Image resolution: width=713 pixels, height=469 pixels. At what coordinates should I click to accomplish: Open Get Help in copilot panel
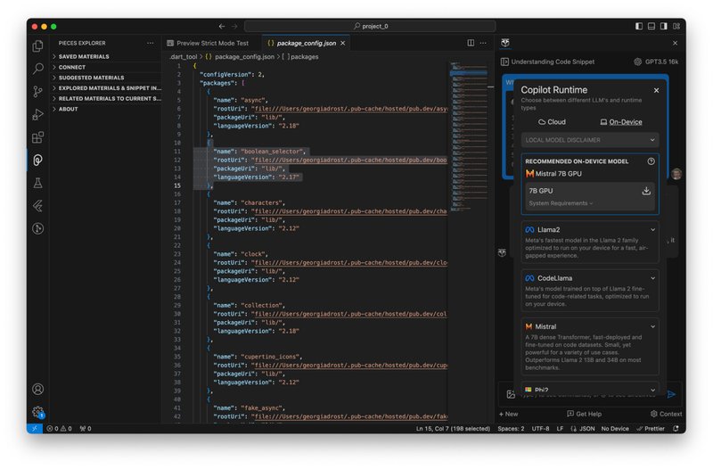click(x=585, y=414)
